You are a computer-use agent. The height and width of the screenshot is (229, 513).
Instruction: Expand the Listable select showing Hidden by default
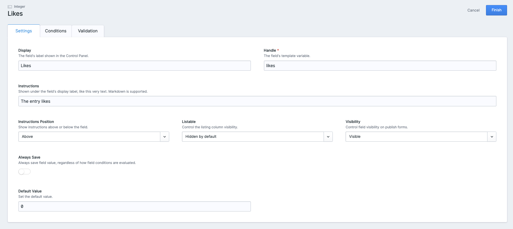click(253, 137)
